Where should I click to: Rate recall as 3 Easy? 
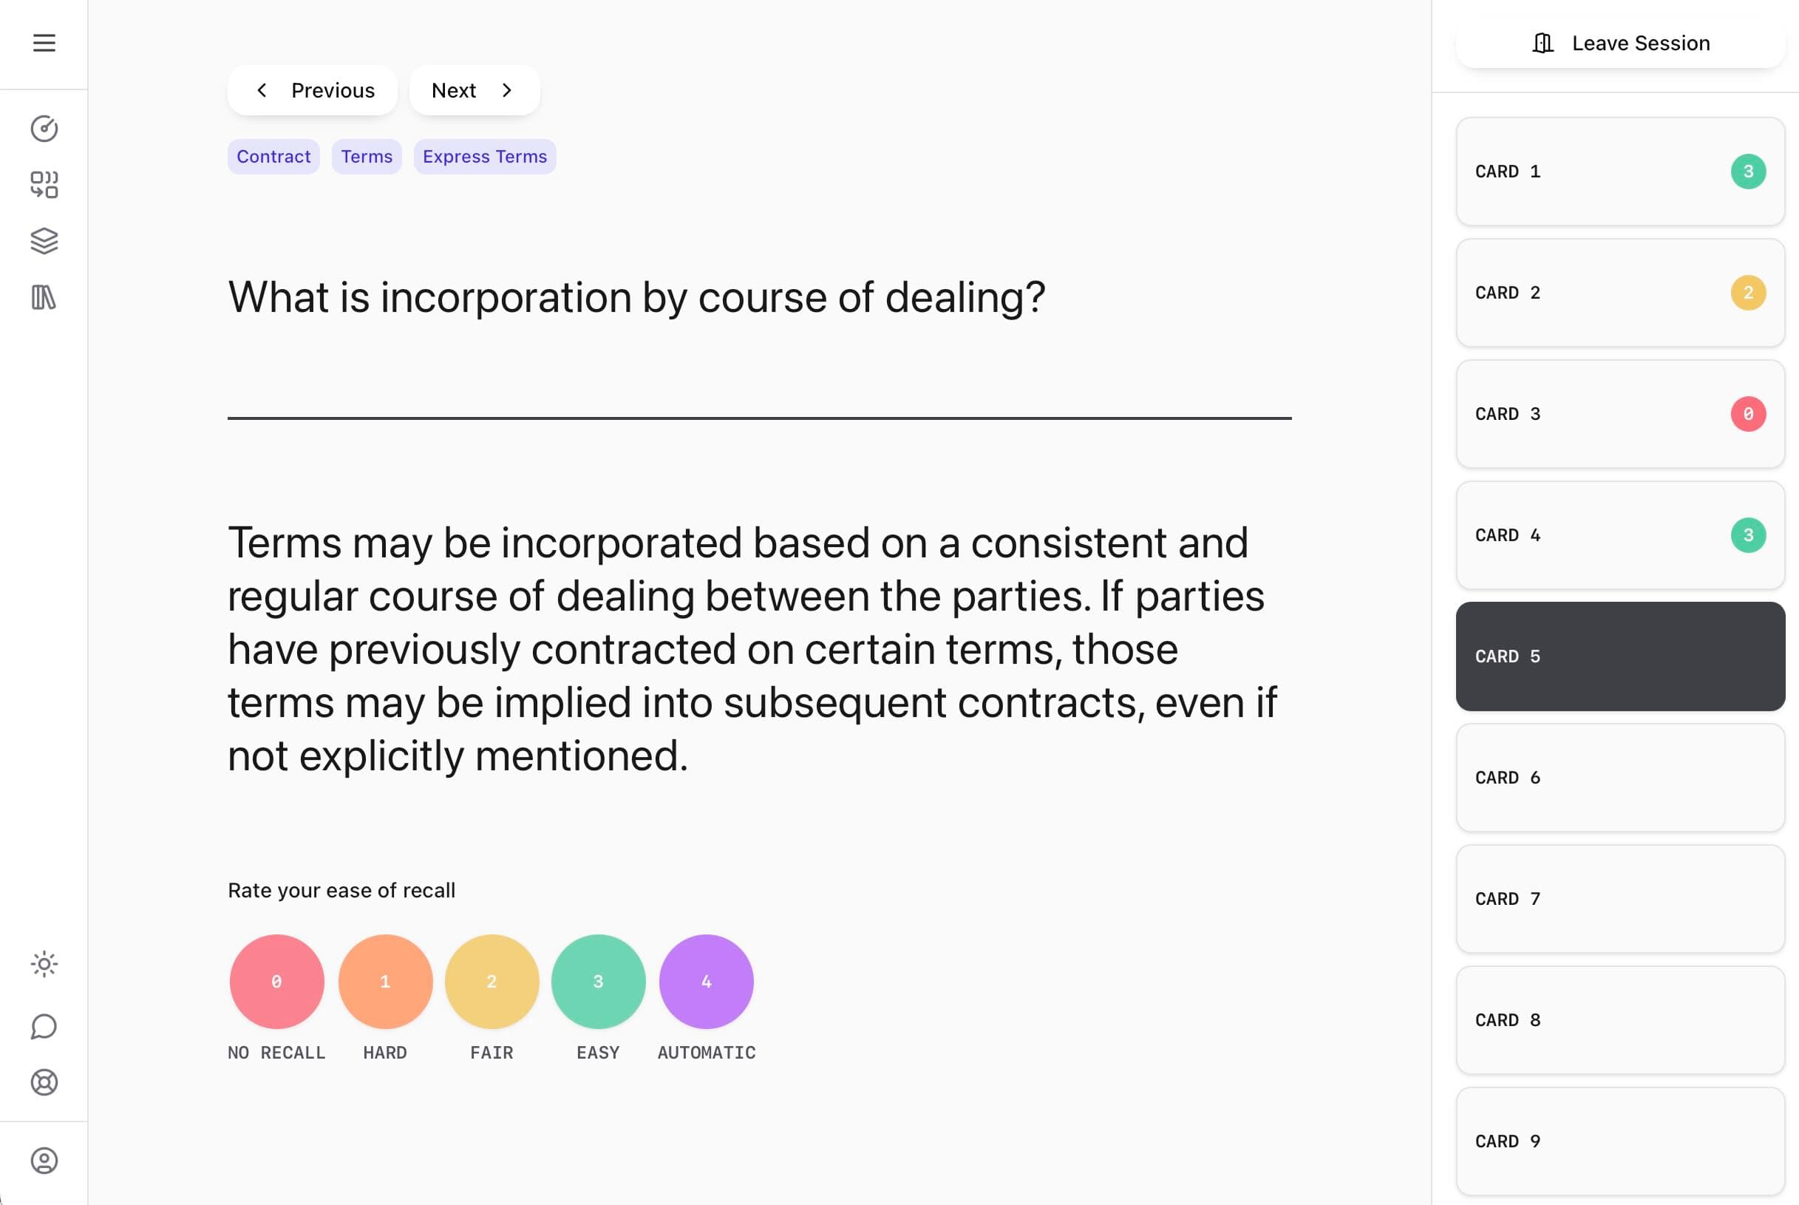click(599, 981)
